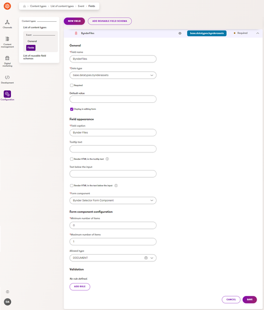
Task: Click the info icon in sidebar bottom
Action: 8,292
